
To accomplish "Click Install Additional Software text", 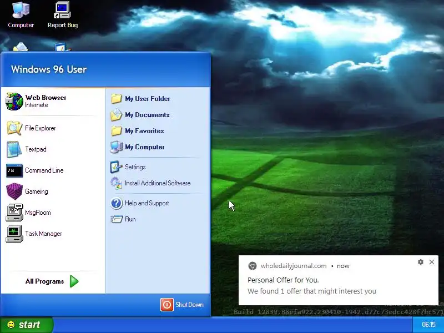I will click(158, 183).
